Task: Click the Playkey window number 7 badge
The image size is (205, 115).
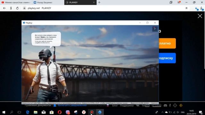Action: point(155,29)
